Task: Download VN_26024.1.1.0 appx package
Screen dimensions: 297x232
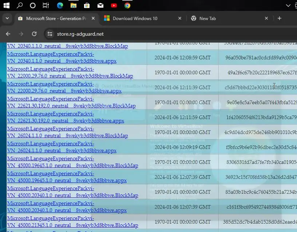Action: tap(62, 147)
